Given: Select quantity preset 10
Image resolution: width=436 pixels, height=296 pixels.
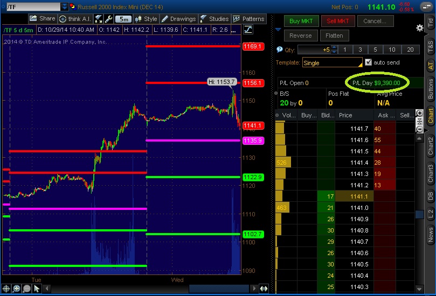Looking at the screenshot, I should click(392, 50).
